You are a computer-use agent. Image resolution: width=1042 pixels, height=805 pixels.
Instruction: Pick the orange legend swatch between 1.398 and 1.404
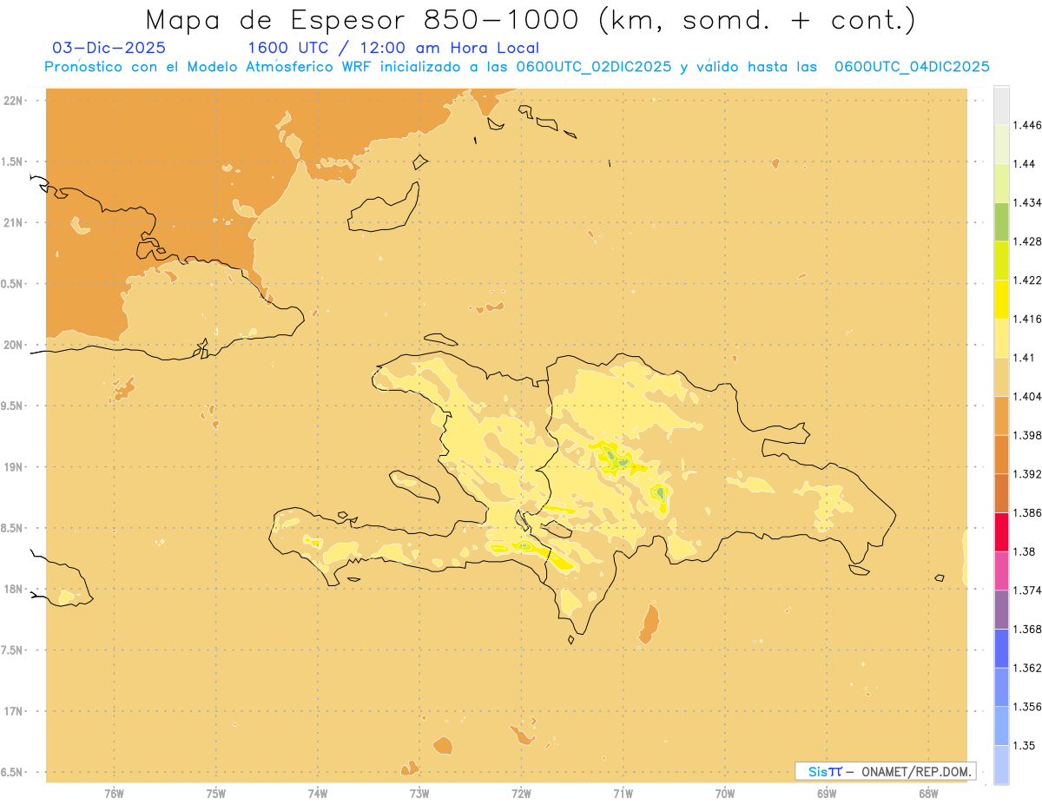pyautogui.click(x=1001, y=415)
